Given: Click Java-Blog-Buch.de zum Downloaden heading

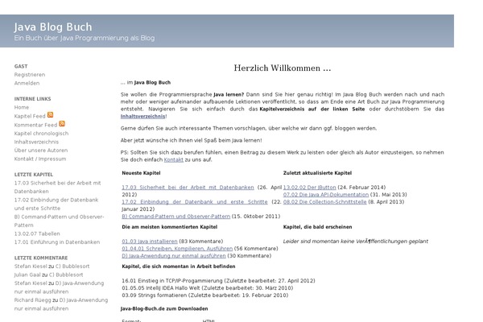Looking at the screenshot, I should tap(164, 309).
